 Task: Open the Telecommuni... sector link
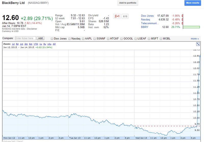[150, 23]
